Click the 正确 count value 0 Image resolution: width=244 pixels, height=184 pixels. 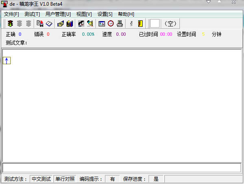(20, 34)
